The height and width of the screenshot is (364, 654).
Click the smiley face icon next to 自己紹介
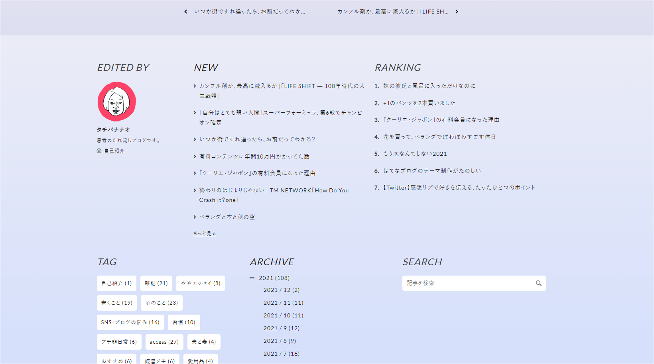(98, 151)
